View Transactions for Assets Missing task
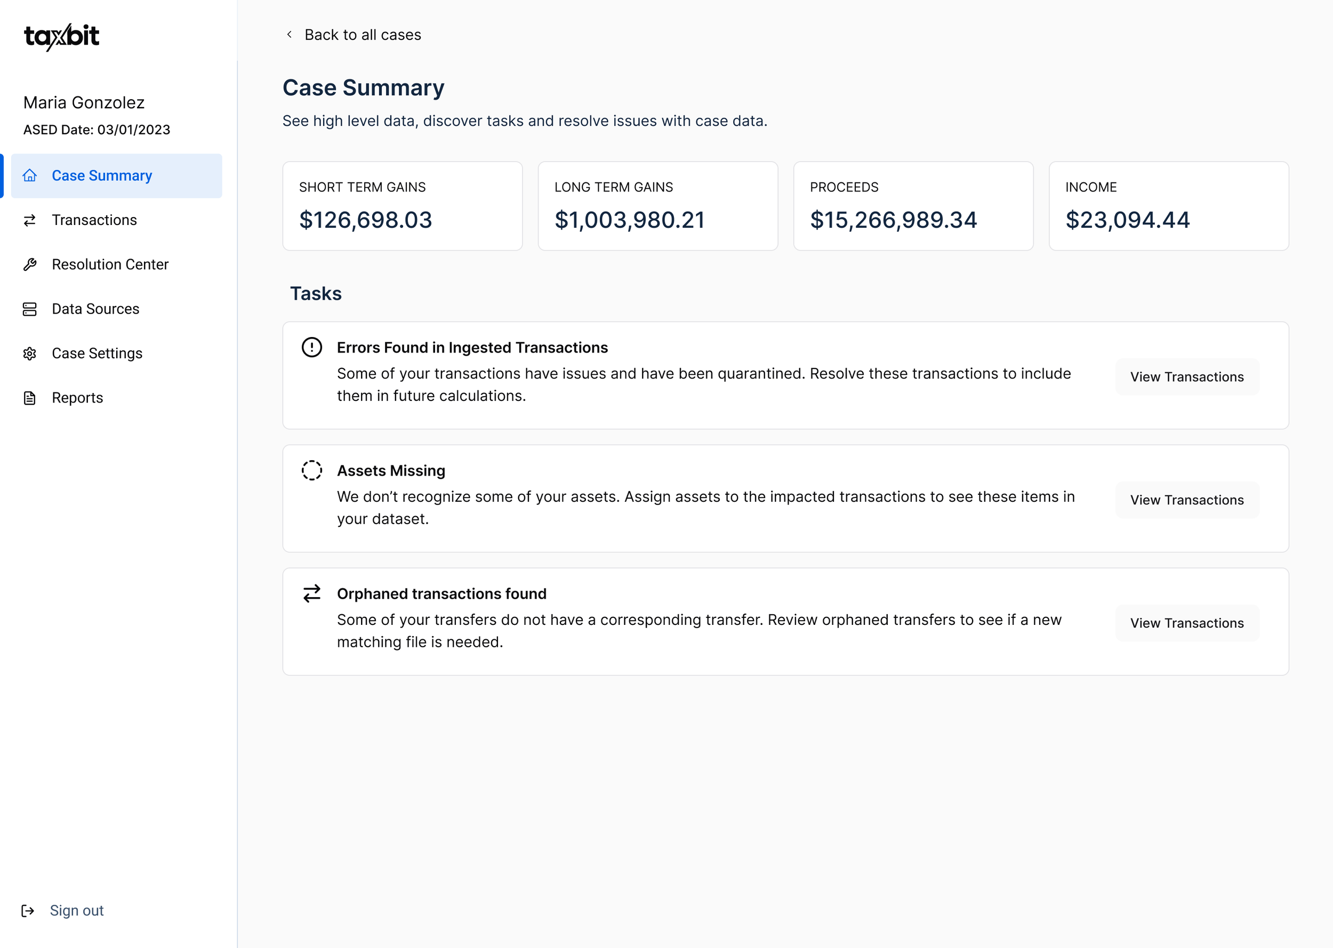 tap(1186, 500)
